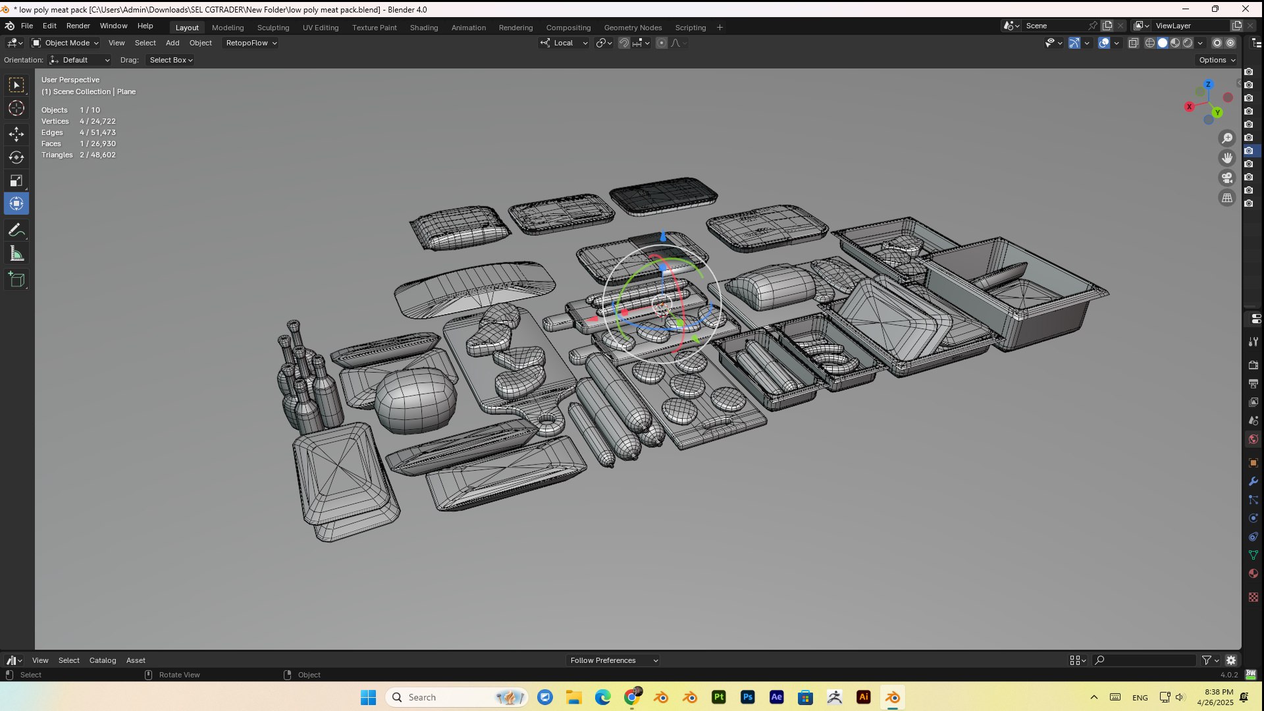
Task: Activate the Rotate tool
Action: (16, 157)
